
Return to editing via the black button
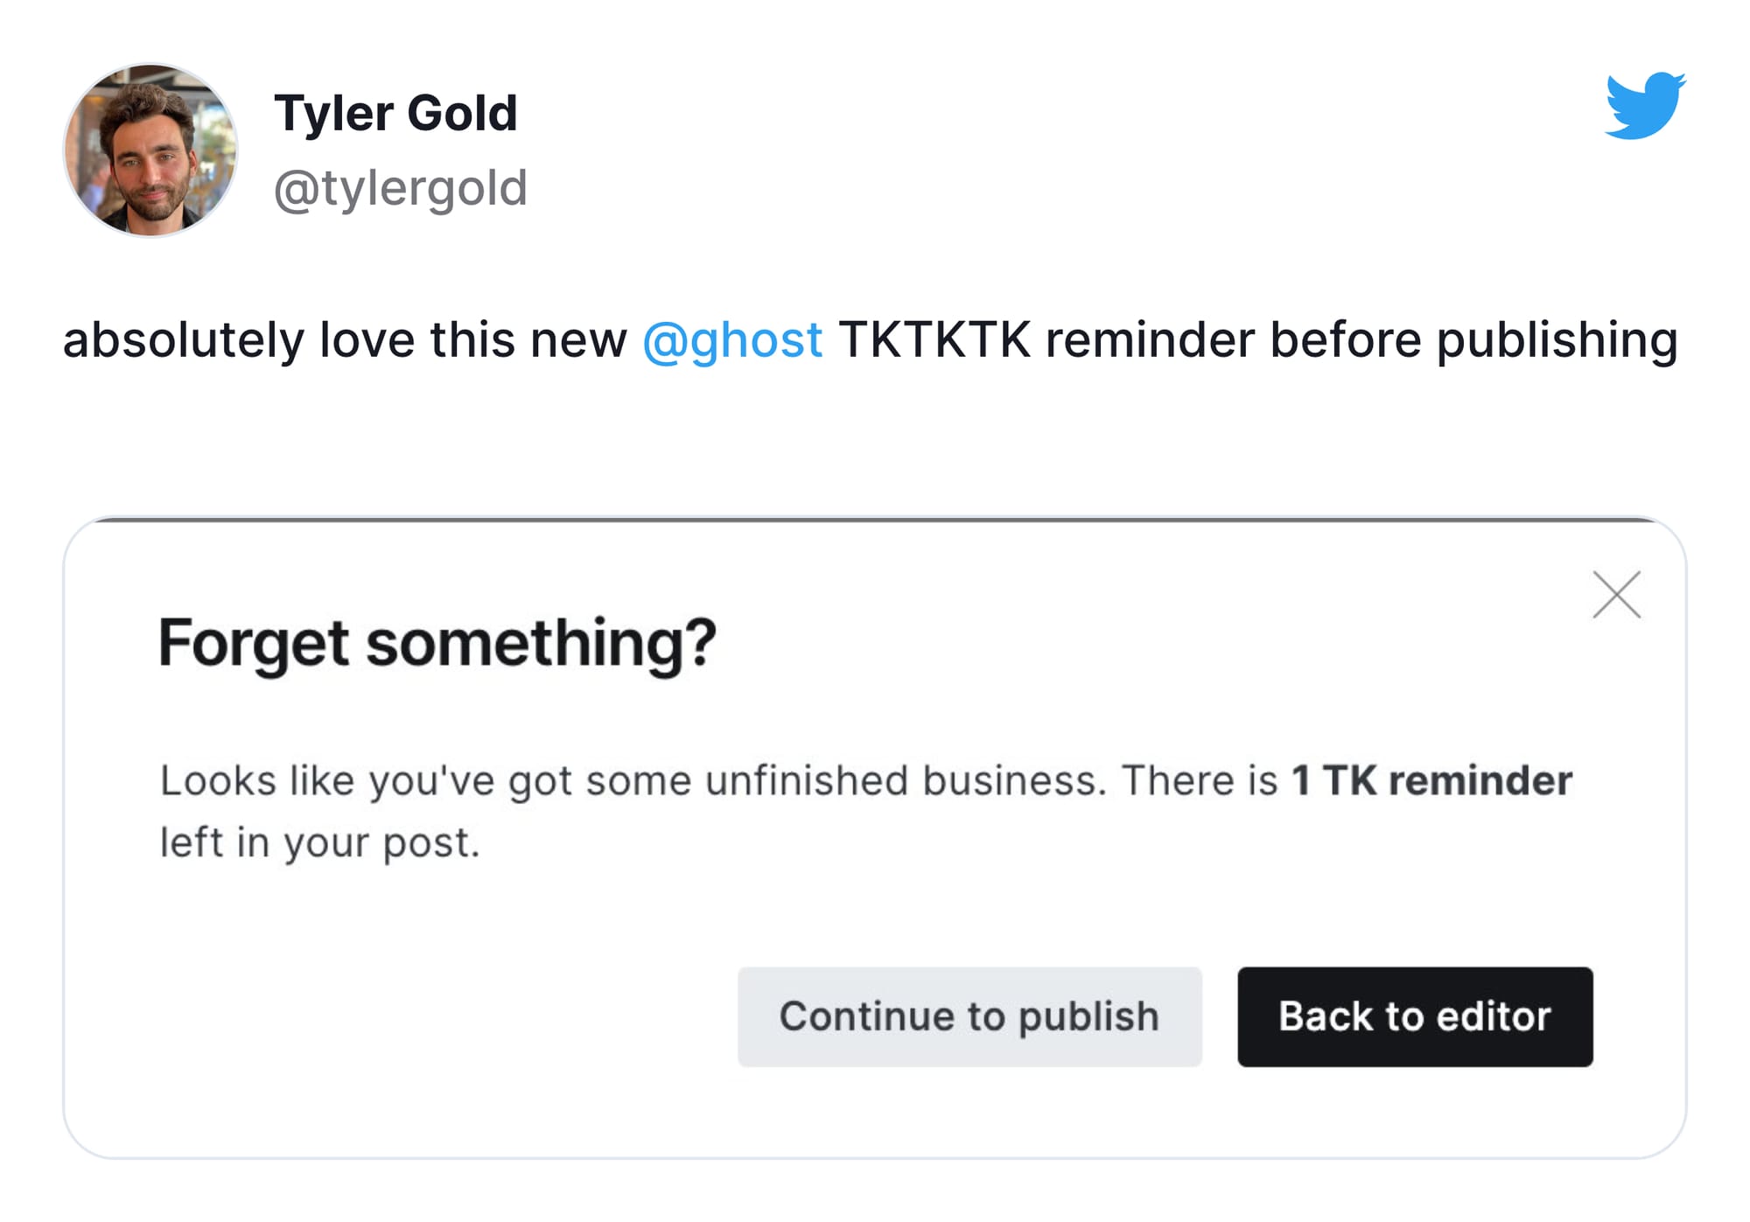1415,1016
